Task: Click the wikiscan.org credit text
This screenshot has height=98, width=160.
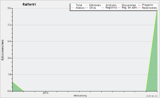Action: [80, 96]
